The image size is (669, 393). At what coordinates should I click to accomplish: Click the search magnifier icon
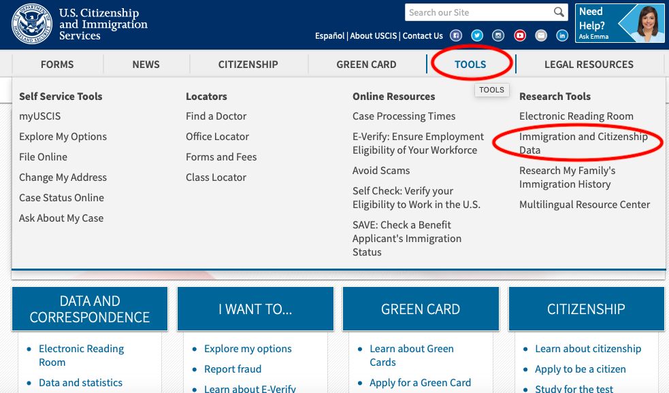(x=559, y=12)
